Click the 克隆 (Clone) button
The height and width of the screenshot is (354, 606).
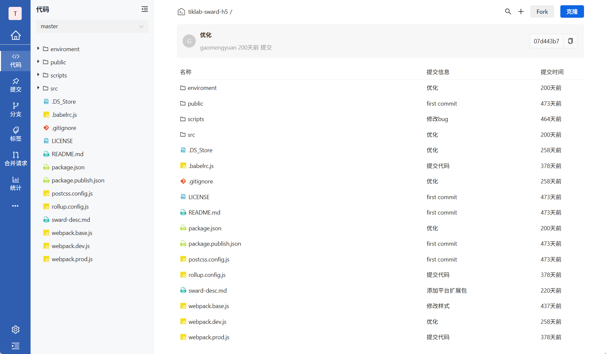(x=572, y=11)
